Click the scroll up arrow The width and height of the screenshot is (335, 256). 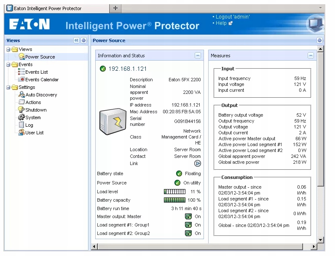coord(321,49)
